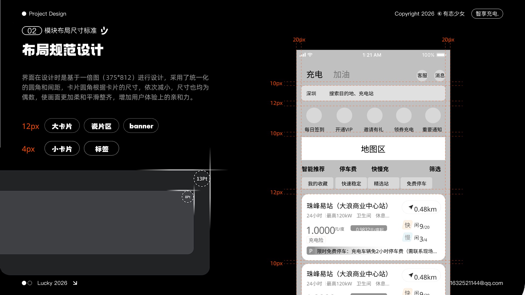Click the 布局规范设计 heading
Image resolution: width=525 pixels, height=295 pixels.
63,50
